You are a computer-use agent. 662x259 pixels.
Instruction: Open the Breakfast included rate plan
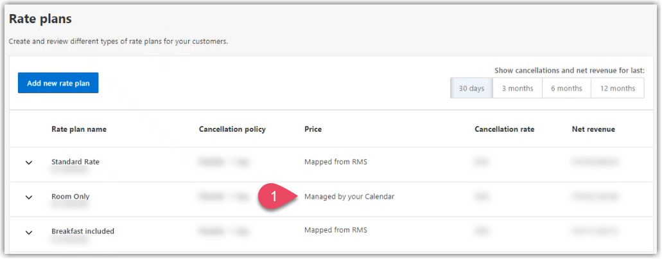click(x=83, y=231)
